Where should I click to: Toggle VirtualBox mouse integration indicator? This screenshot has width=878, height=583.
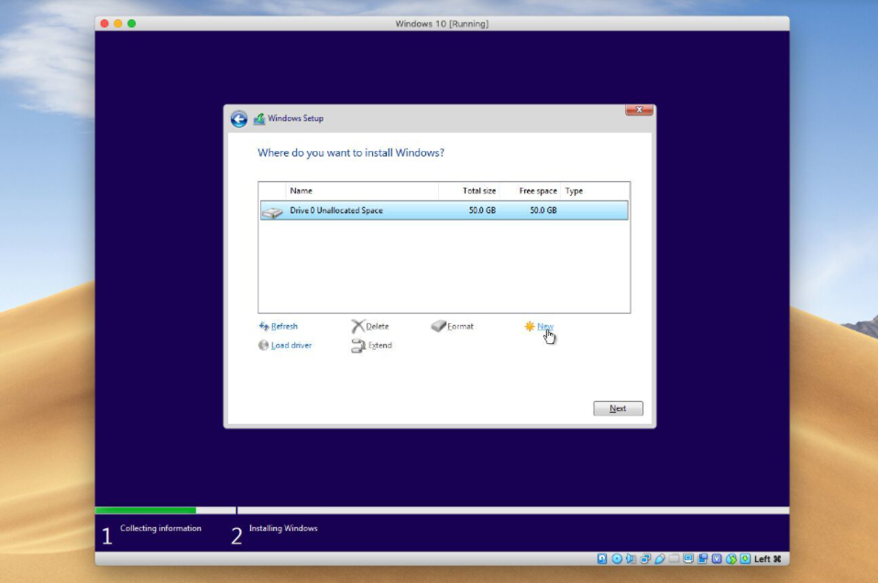[731, 558]
